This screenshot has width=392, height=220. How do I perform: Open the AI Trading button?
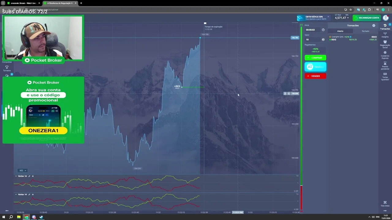click(315, 67)
